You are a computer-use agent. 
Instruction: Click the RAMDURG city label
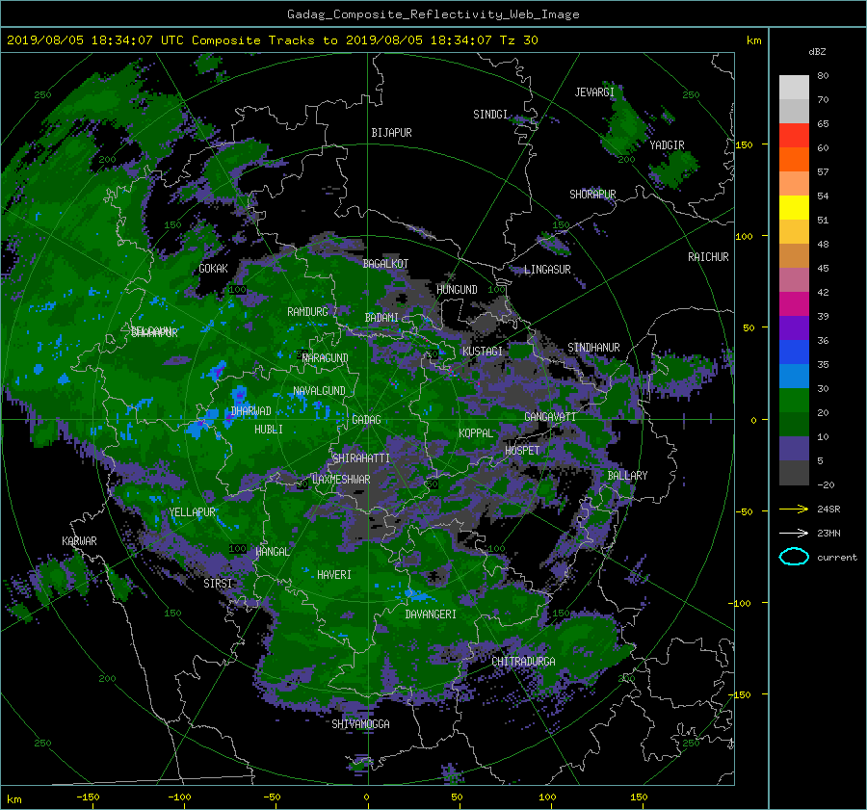(307, 312)
